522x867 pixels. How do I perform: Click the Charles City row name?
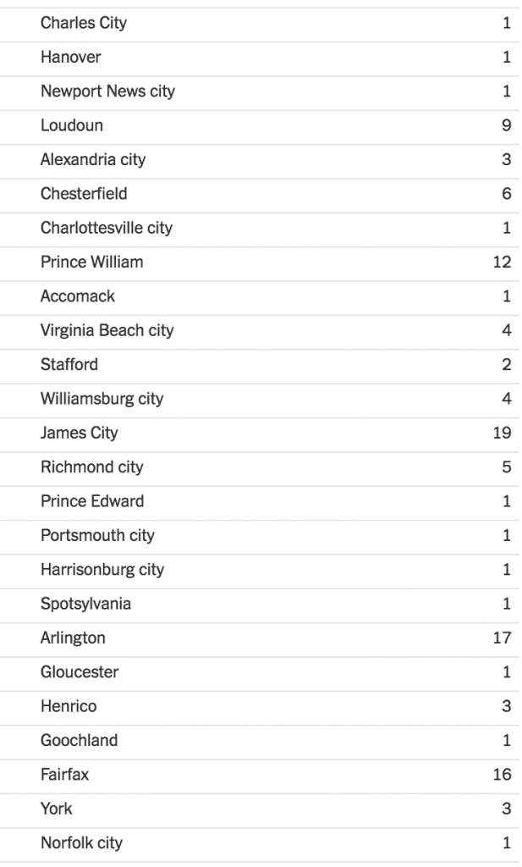[x=84, y=24]
